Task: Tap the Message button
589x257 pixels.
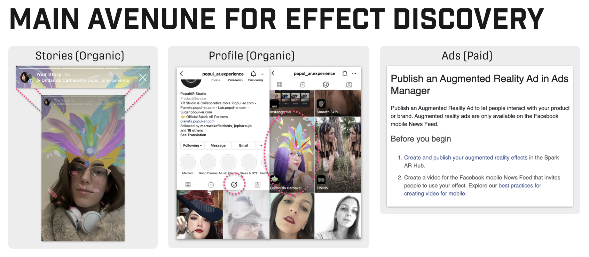Action: [218, 145]
